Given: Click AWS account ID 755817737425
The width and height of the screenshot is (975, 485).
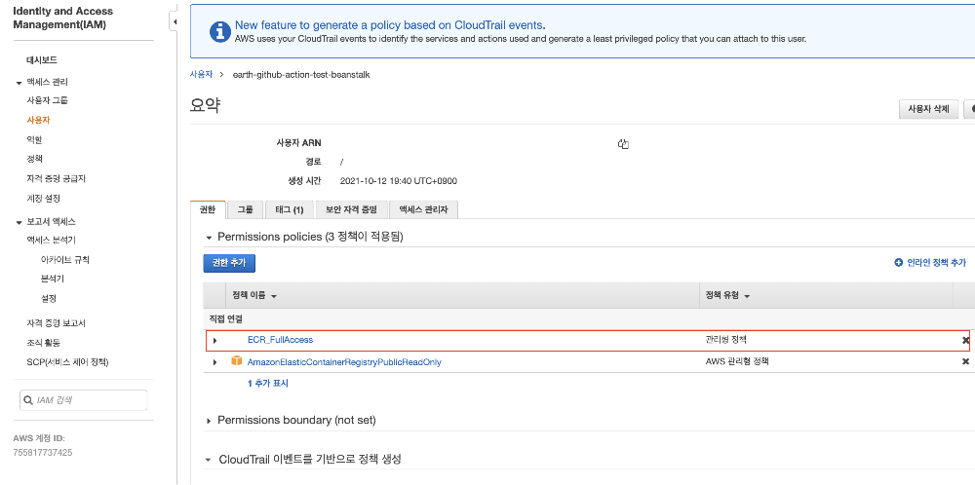Looking at the screenshot, I should pyautogui.click(x=42, y=453).
